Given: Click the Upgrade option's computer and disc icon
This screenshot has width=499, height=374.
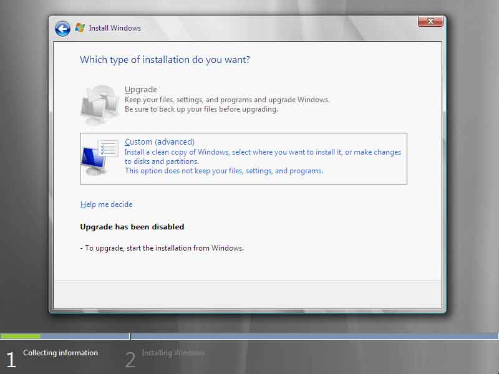Looking at the screenshot, I should pyautogui.click(x=99, y=105).
